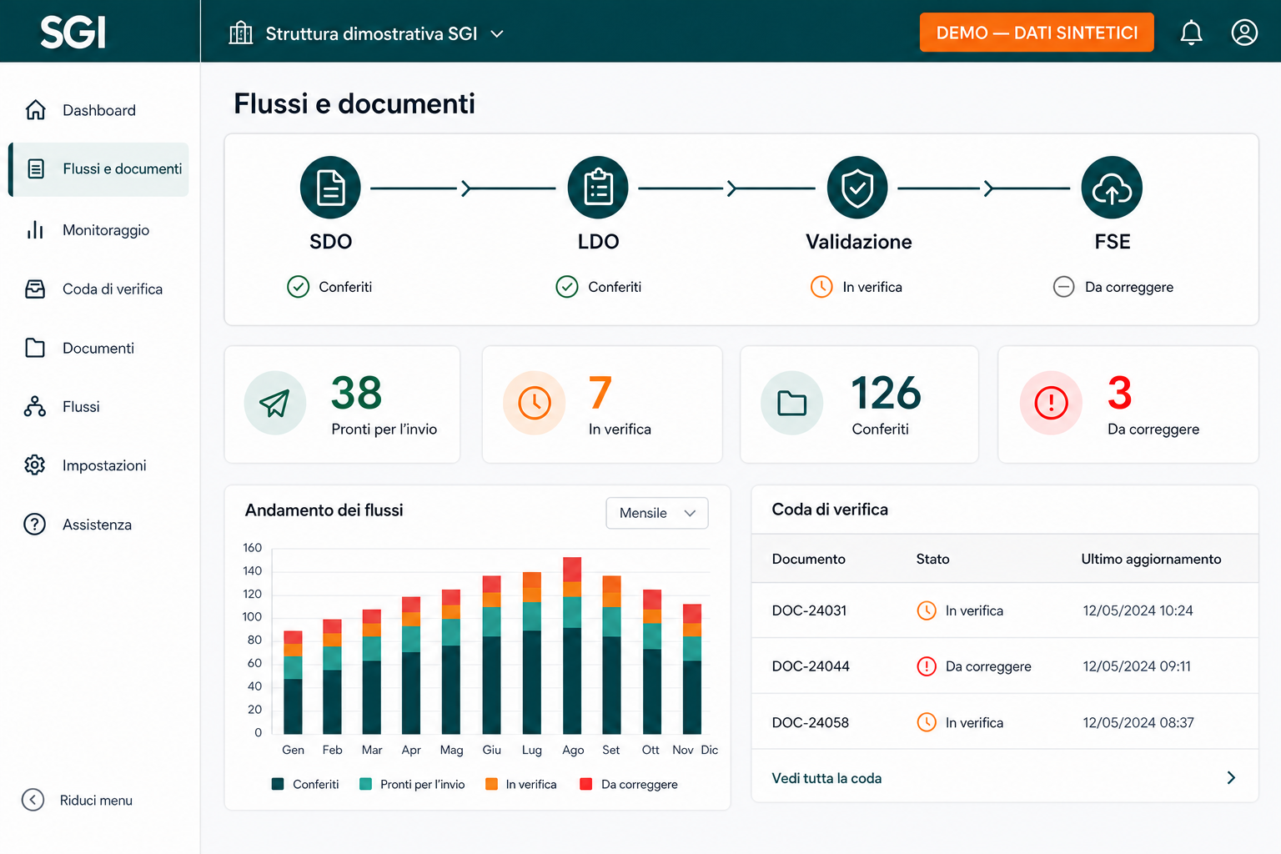Expand the Struttura dimostrativa SGI selector
Image resolution: width=1281 pixels, height=854 pixels.
coord(367,33)
